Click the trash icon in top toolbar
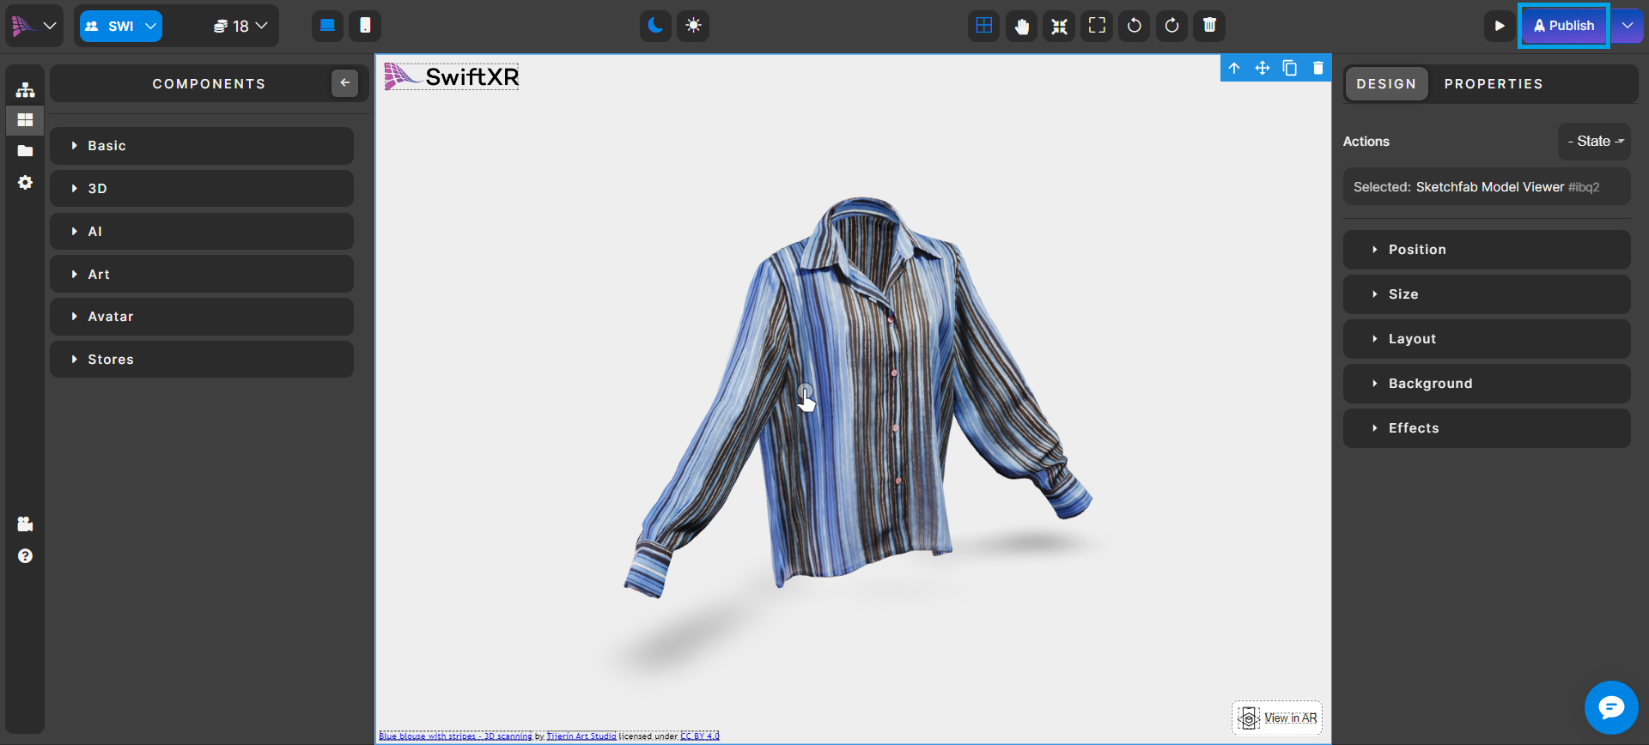 tap(1209, 26)
